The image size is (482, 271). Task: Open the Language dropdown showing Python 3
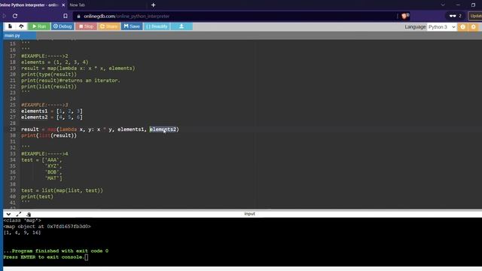[441, 27]
